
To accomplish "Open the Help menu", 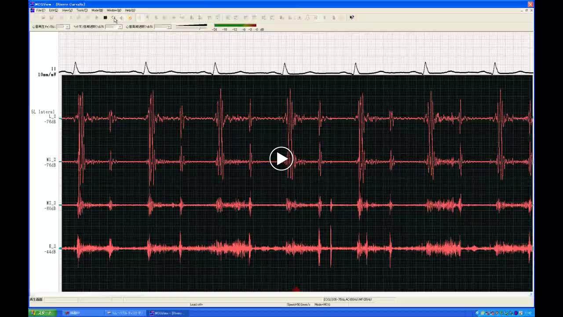I will tap(130, 10).
